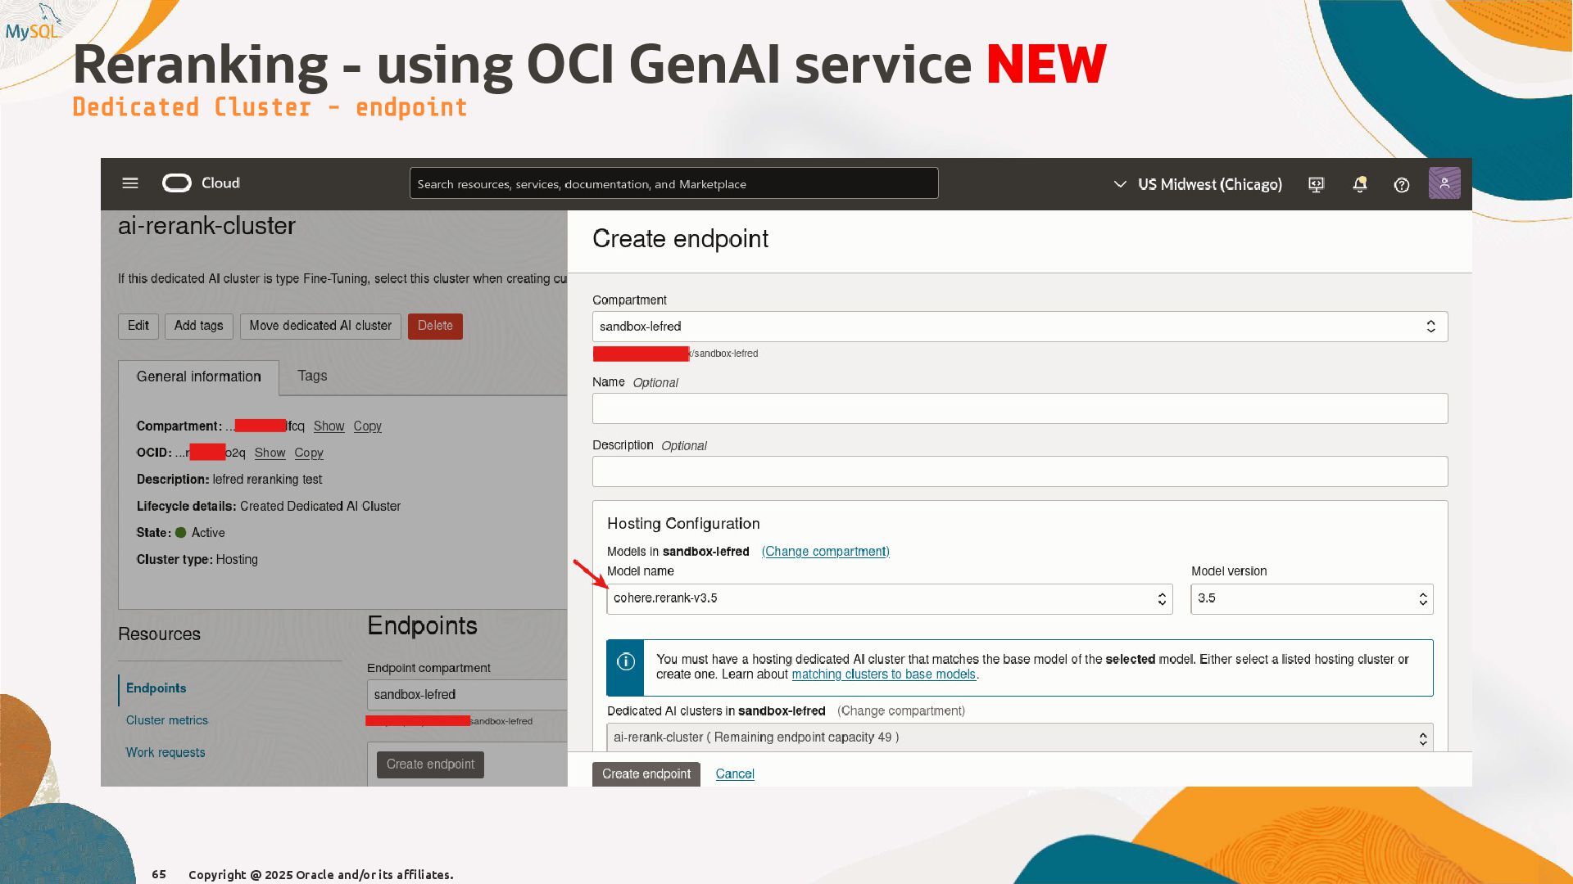Open the Model name cohere.rerank-v3.5 dropdown

click(x=889, y=599)
